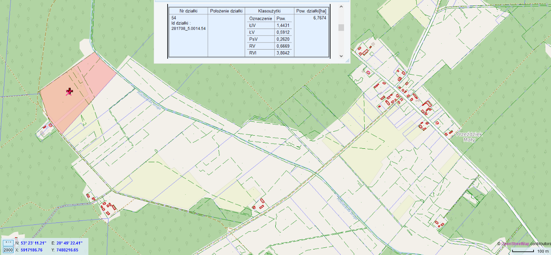This screenshot has height=255, width=551.
Task: Click the degrees-minutes-seconds coordinate format button
Action: [x=8, y=243]
